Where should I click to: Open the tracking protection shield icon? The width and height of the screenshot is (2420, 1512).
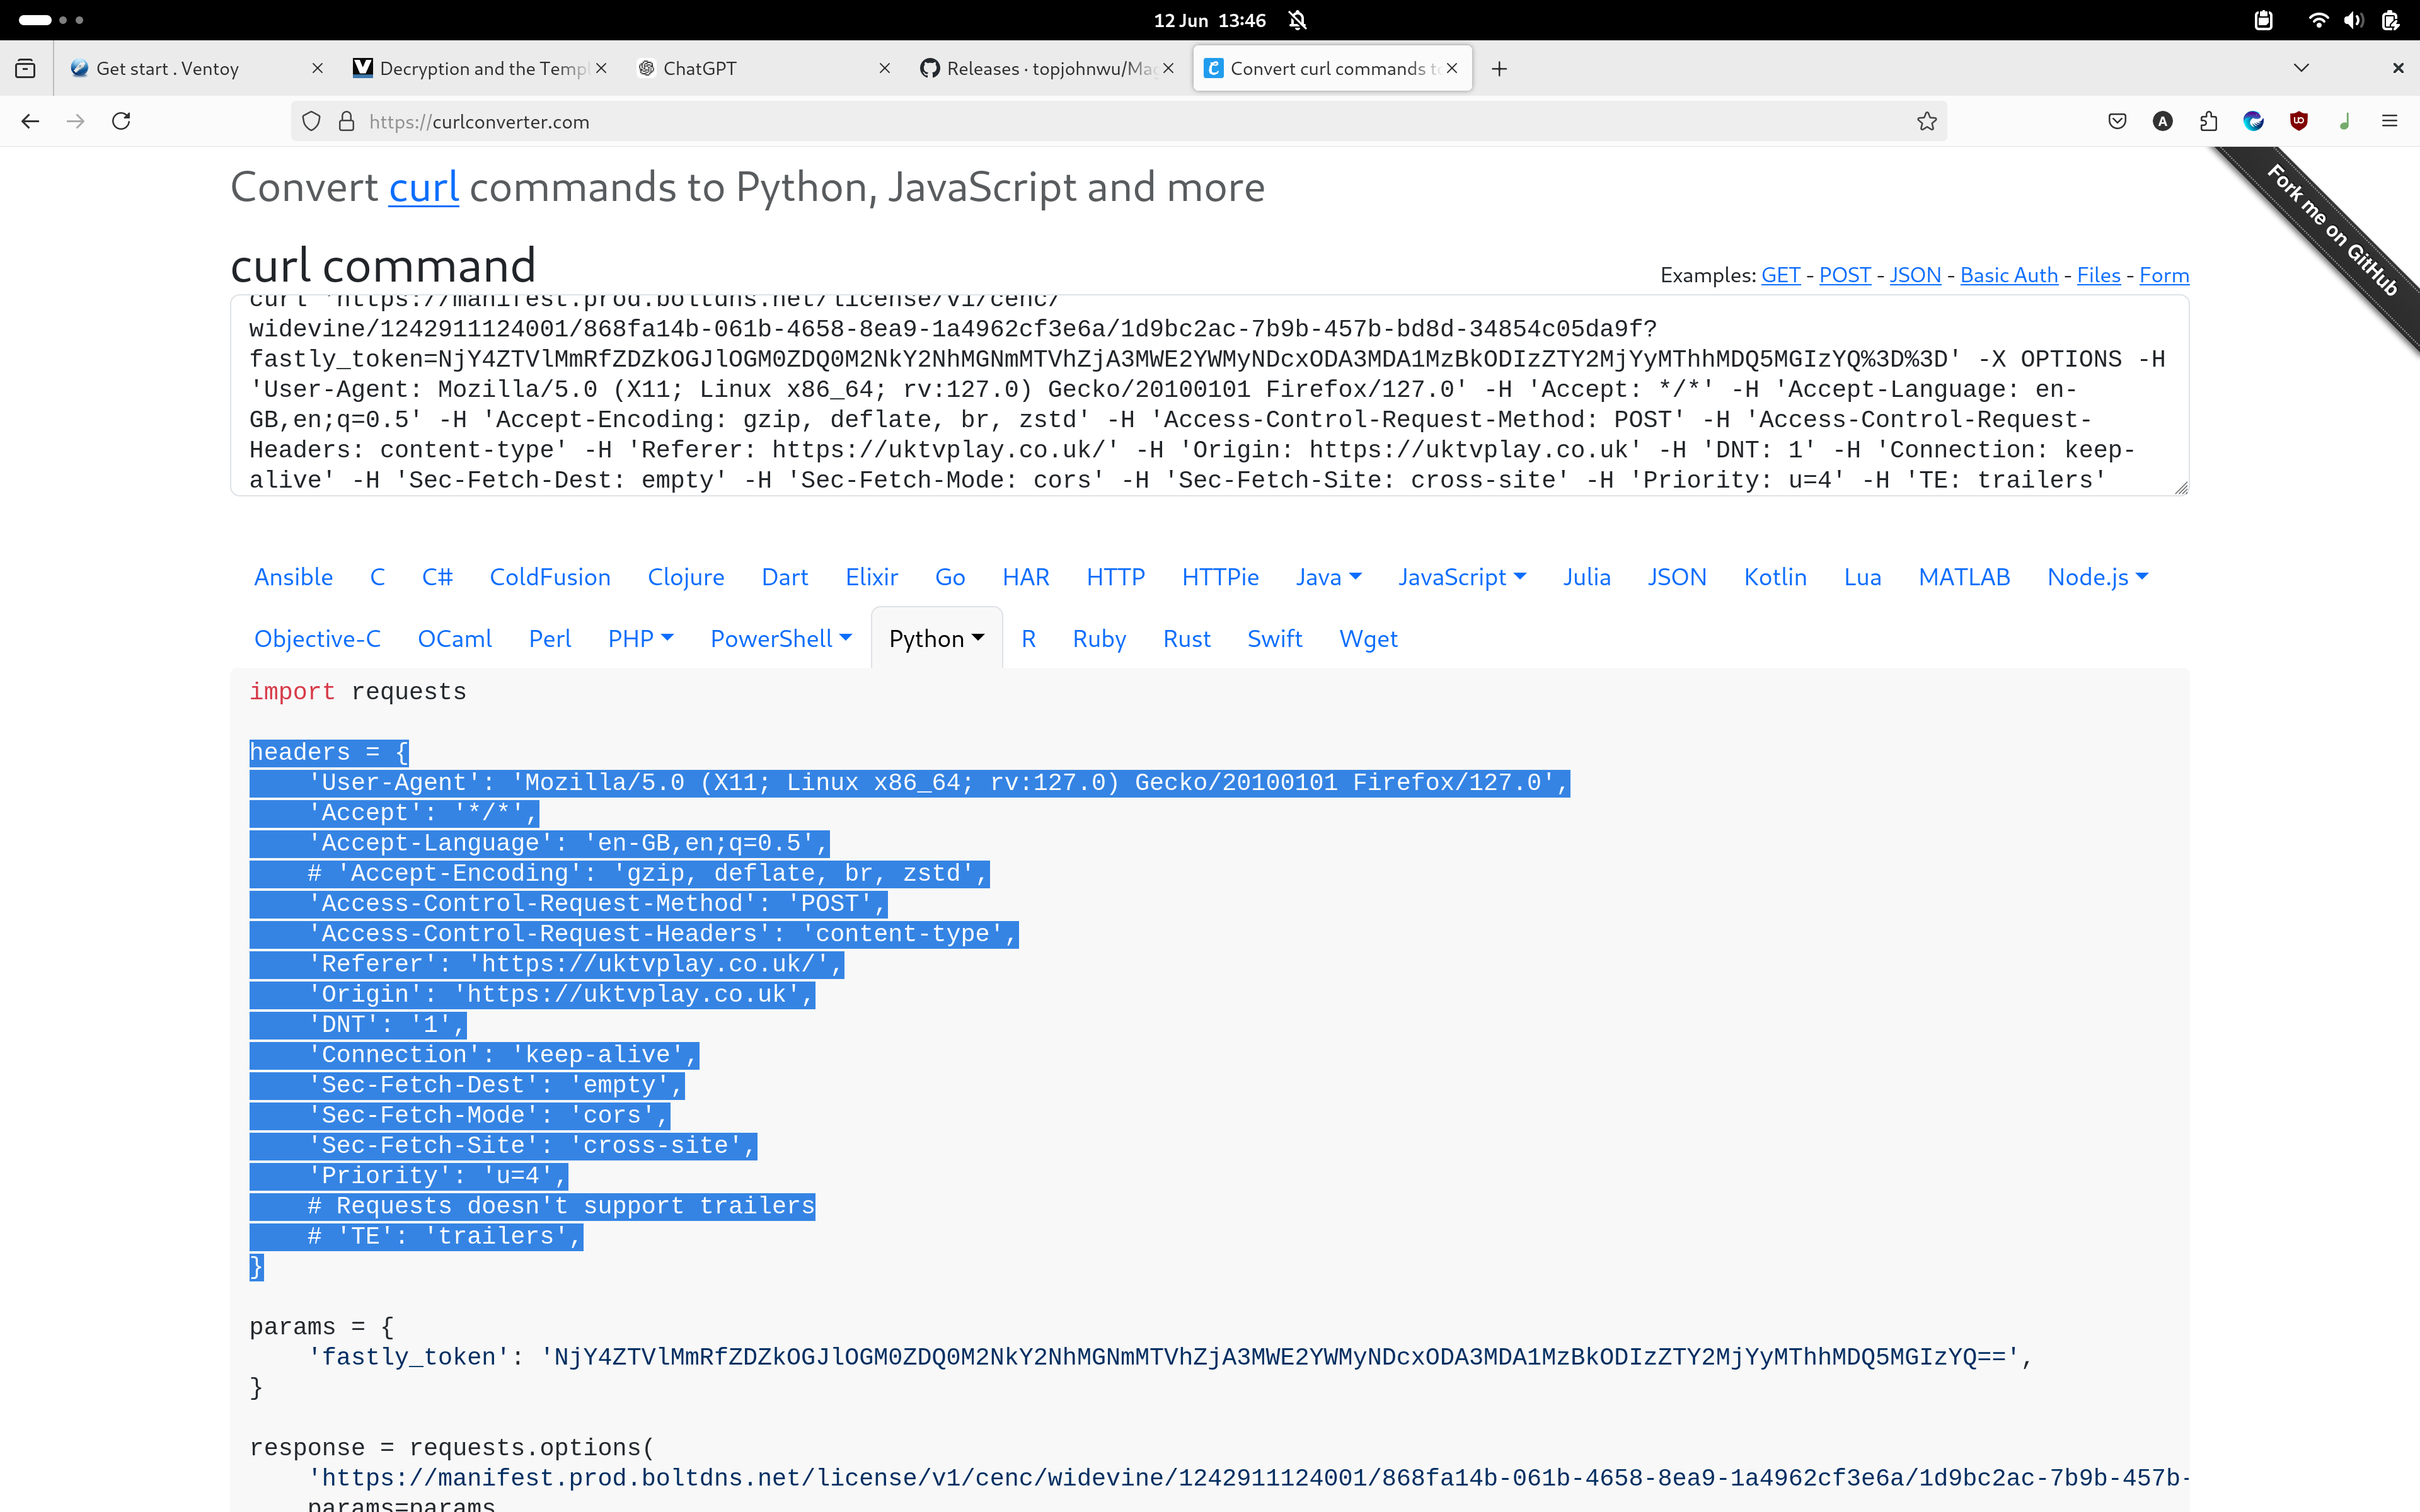pyautogui.click(x=312, y=122)
